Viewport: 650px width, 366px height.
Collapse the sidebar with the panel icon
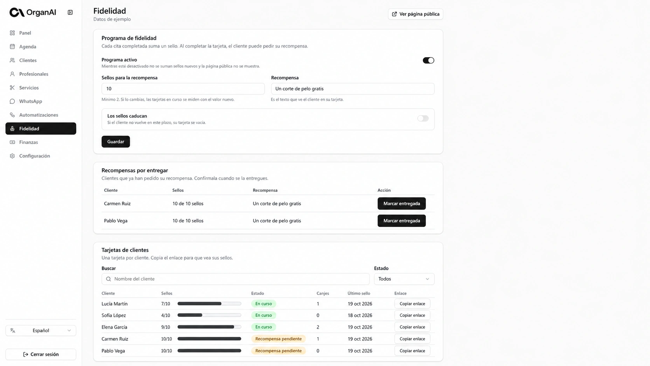tap(70, 12)
